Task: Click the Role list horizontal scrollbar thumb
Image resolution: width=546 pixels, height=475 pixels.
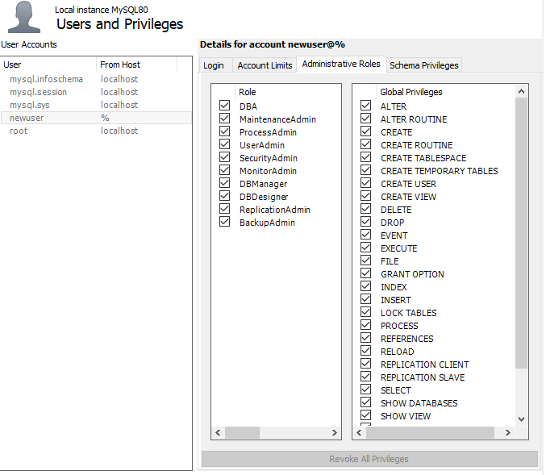Action: click(x=243, y=432)
